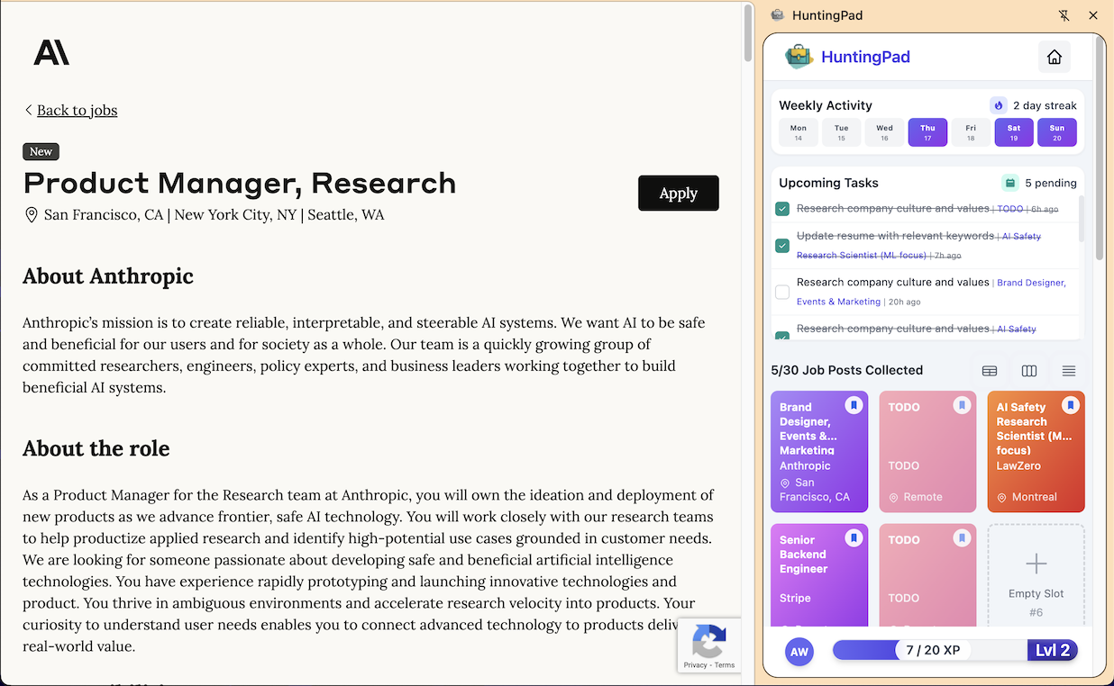Switch job posts to list view icon

click(1069, 371)
